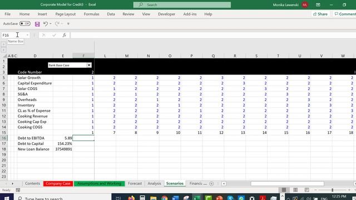
Task: Click the zoom in plus button
Action: [349, 190]
